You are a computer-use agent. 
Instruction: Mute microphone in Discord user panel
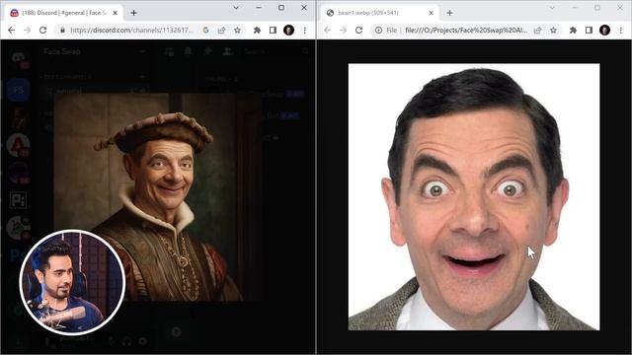pyautogui.click(x=112, y=341)
